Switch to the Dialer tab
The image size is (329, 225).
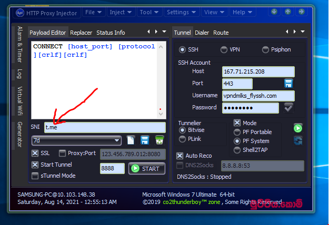(202, 33)
